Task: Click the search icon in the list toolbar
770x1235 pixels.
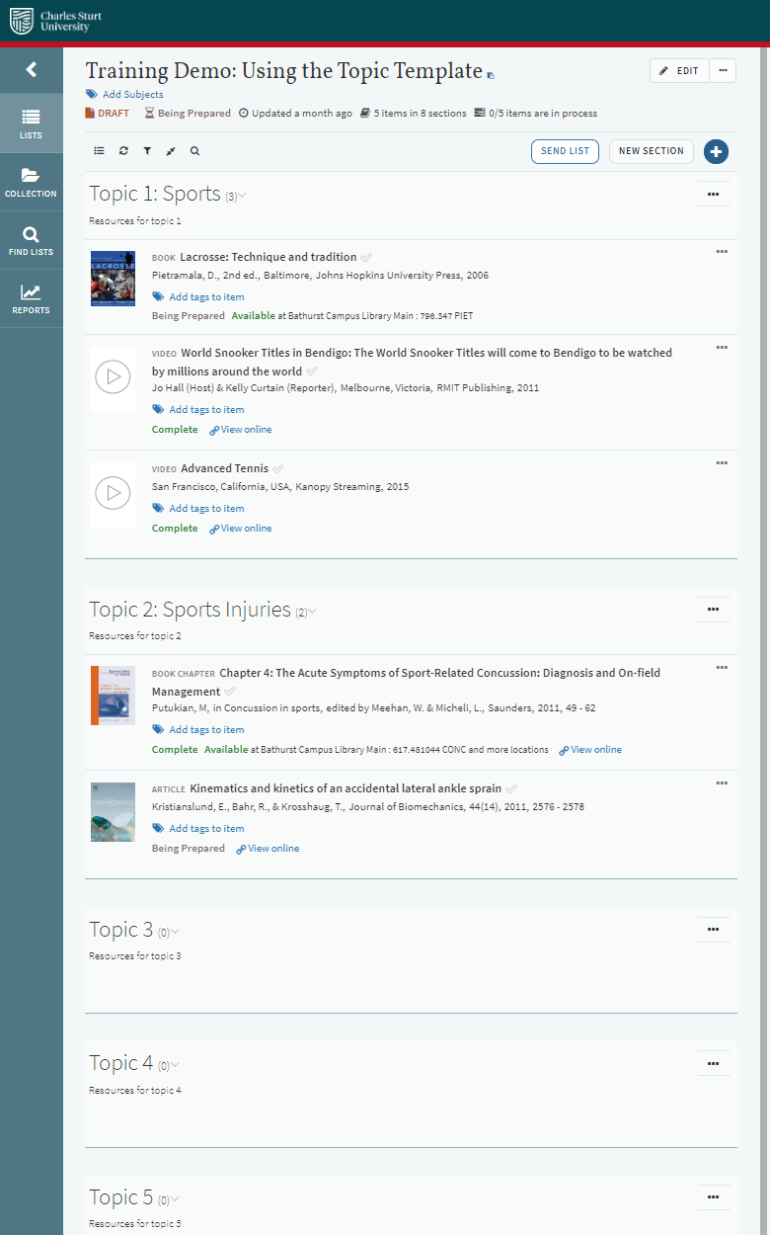Action: click(x=193, y=150)
